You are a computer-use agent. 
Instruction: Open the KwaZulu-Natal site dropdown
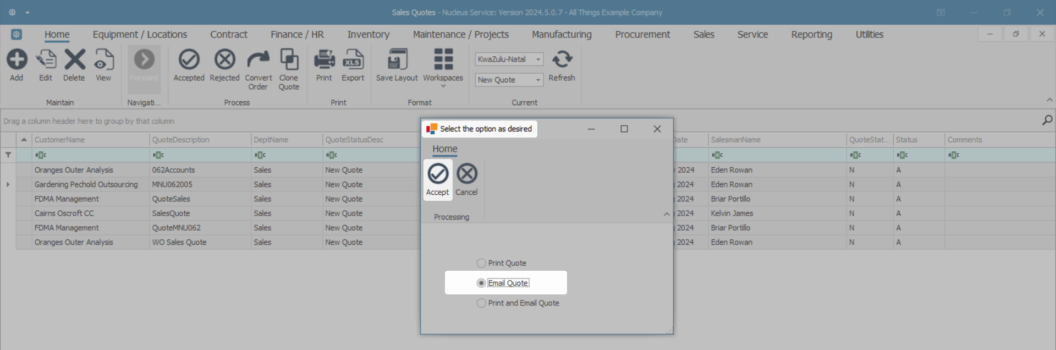[x=538, y=59]
